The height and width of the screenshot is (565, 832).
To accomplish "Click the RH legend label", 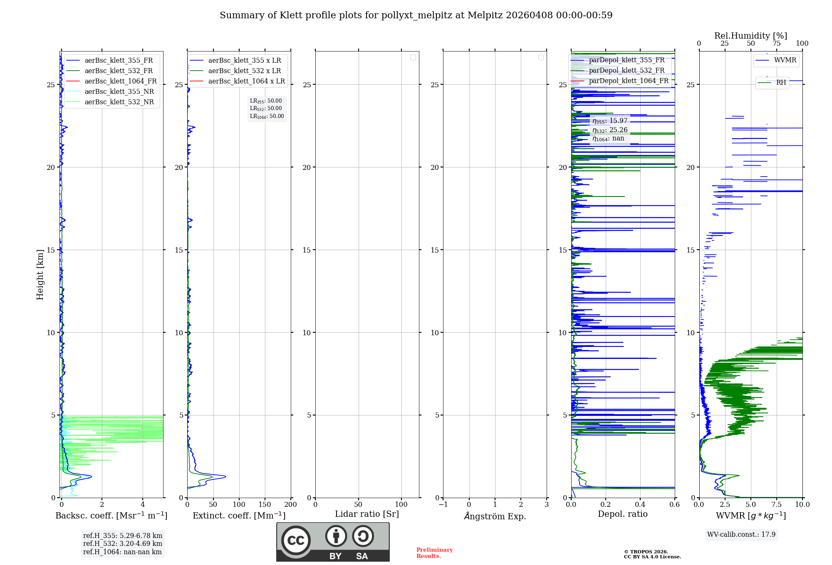I will click(x=781, y=83).
